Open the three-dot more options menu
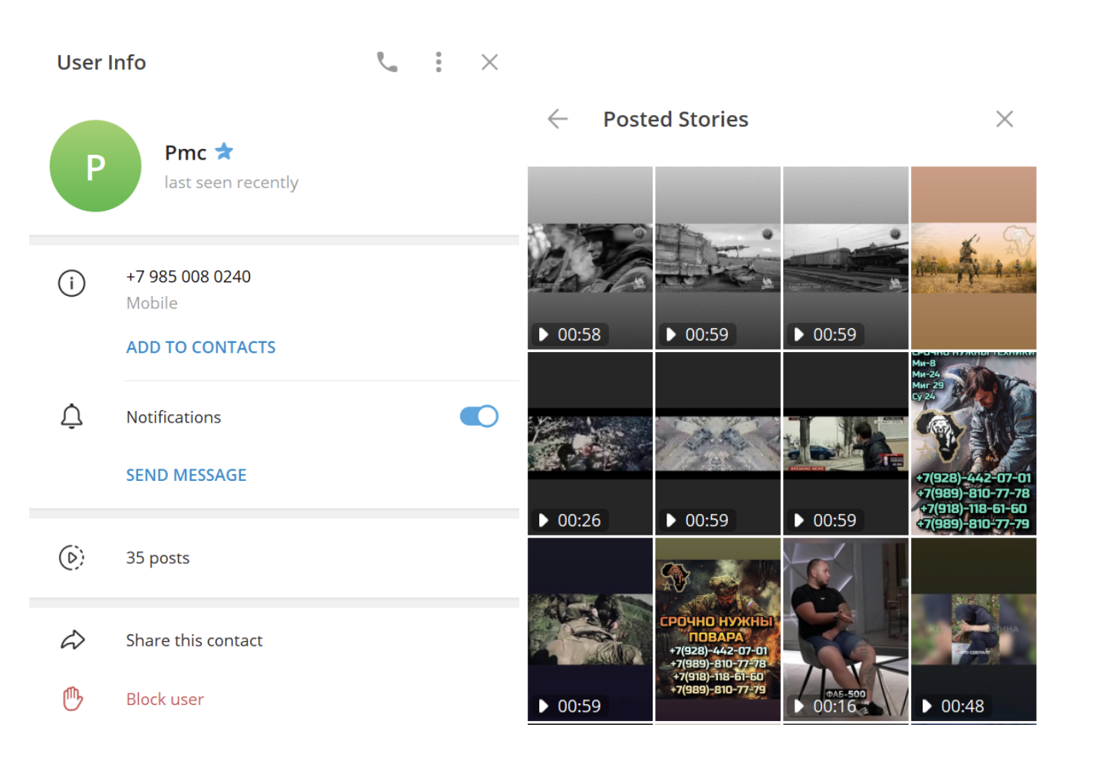The image size is (1109, 767). [x=439, y=62]
